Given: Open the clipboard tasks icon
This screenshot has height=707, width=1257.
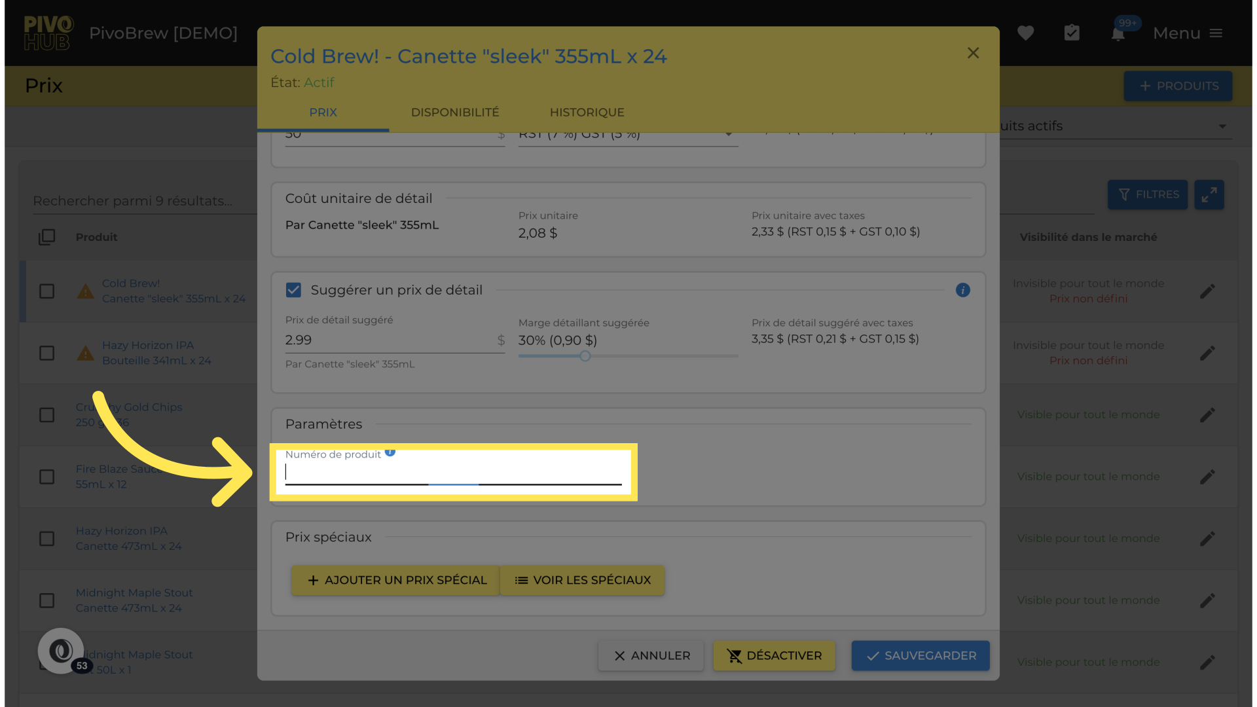Looking at the screenshot, I should point(1072,33).
